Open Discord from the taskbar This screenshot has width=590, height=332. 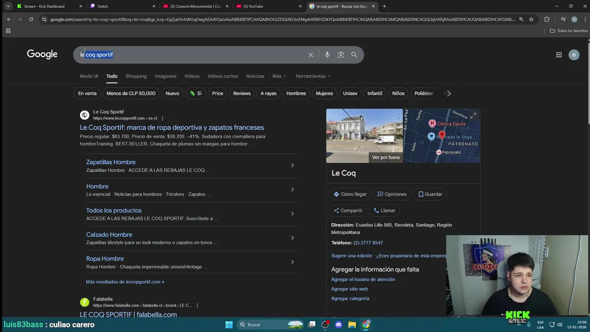[x=339, y=325]
